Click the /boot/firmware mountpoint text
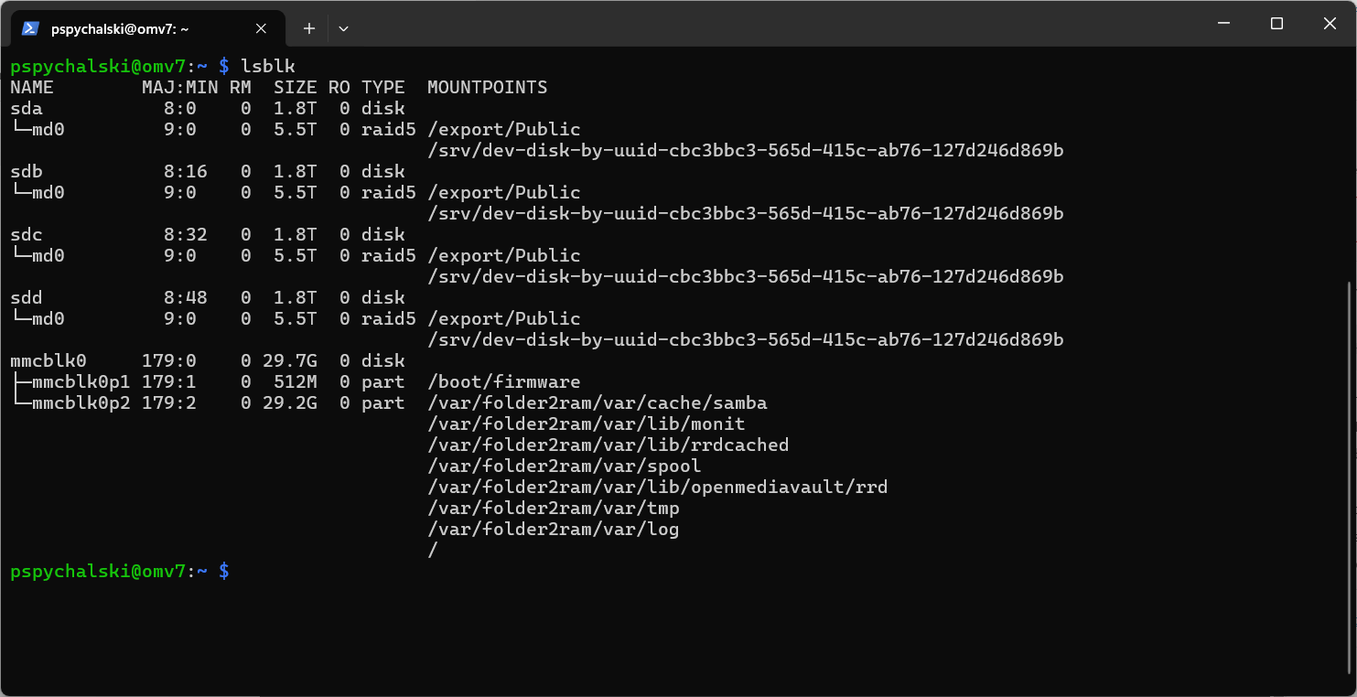The width and height of the screenshot is (1357, 697). tap(504, 381)
